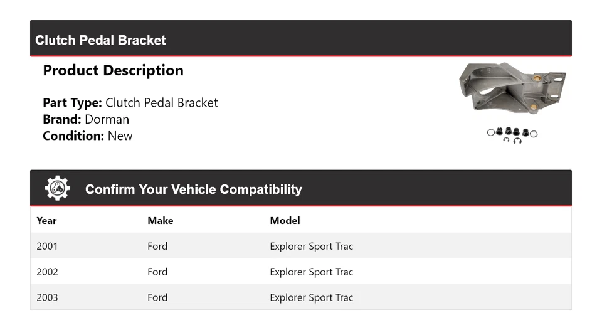
Task: Click Ford in the 2001 row
Action: tap(157, 246)
